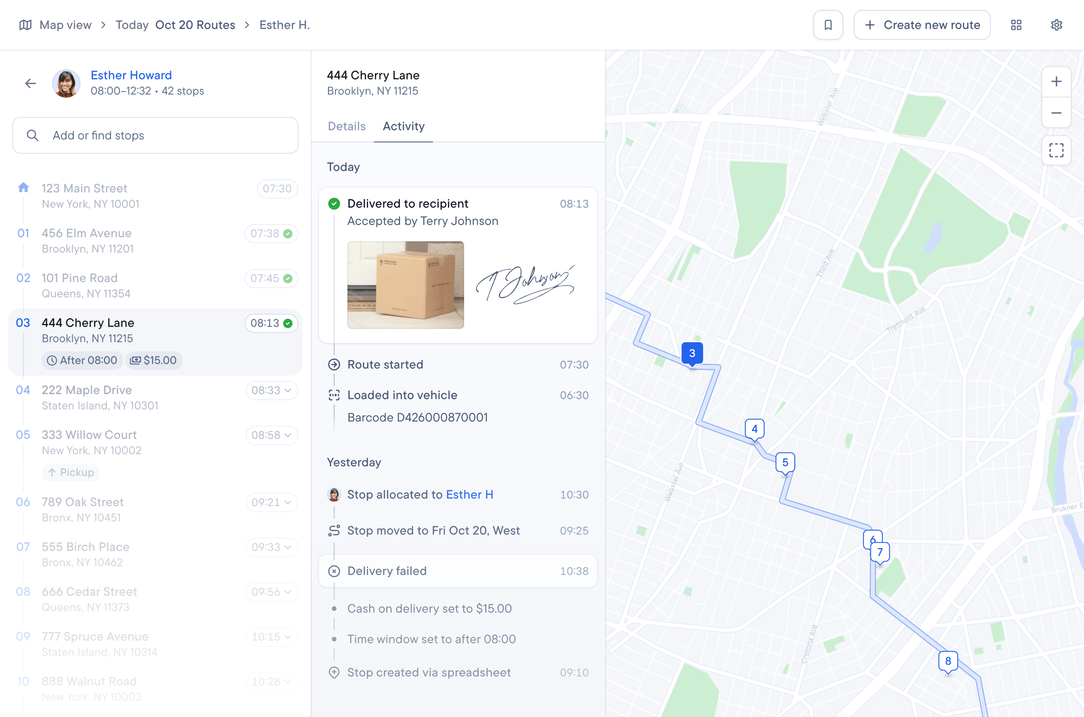Click the Map view icon in breadcrumb
This screenshot has height=717, width=1084.
tap(25, 25)
